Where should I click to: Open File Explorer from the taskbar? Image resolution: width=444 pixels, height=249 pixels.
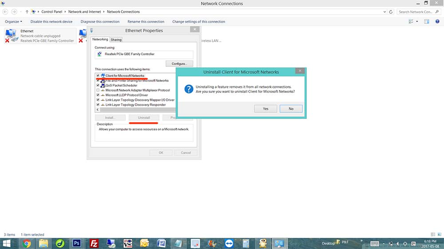click(44, 243)
